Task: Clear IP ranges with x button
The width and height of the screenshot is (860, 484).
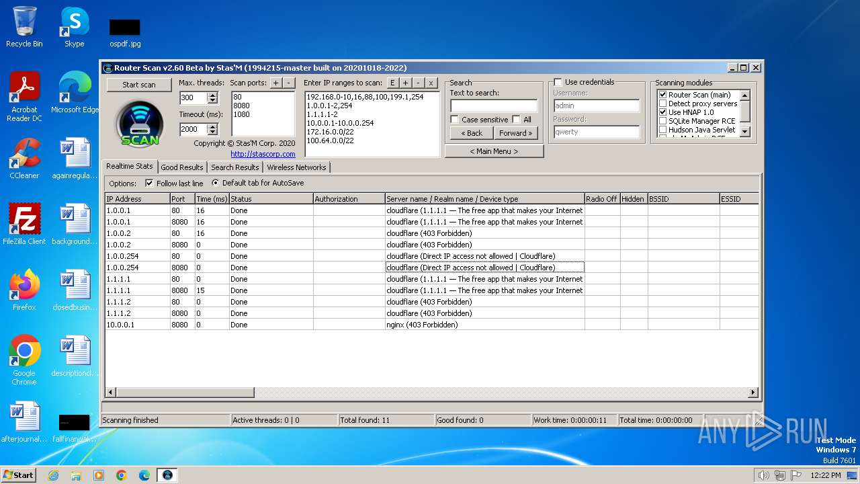Action: click(431, 83)
